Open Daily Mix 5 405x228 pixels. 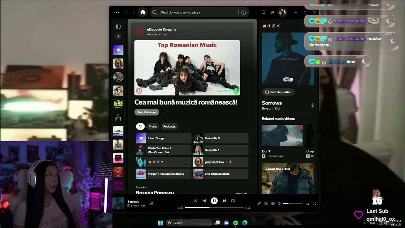pos(221,138)
